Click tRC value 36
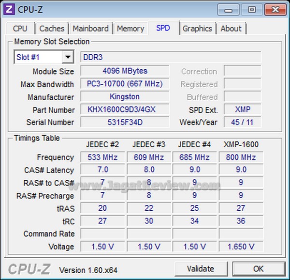This screenshot has height=280, width=290. click(241, 221)
